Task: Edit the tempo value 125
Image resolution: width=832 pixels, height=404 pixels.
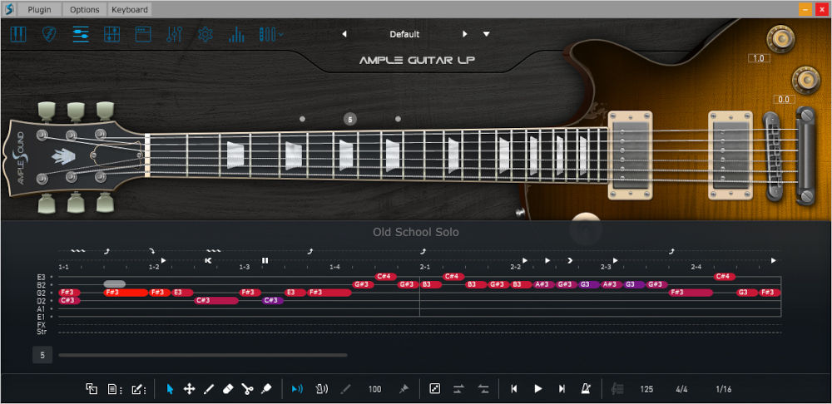Action: click(x=646, y=389)
